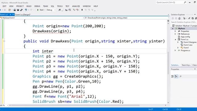Expand the References node in tree

(x=175, y=34)
